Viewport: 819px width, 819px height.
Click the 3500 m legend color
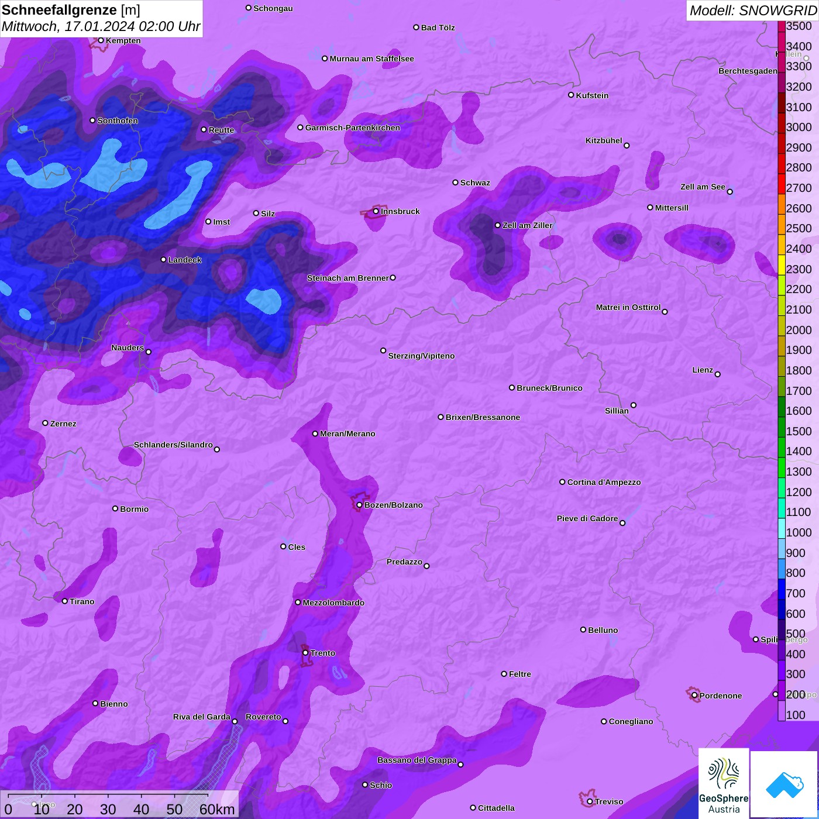pos(782,26)
